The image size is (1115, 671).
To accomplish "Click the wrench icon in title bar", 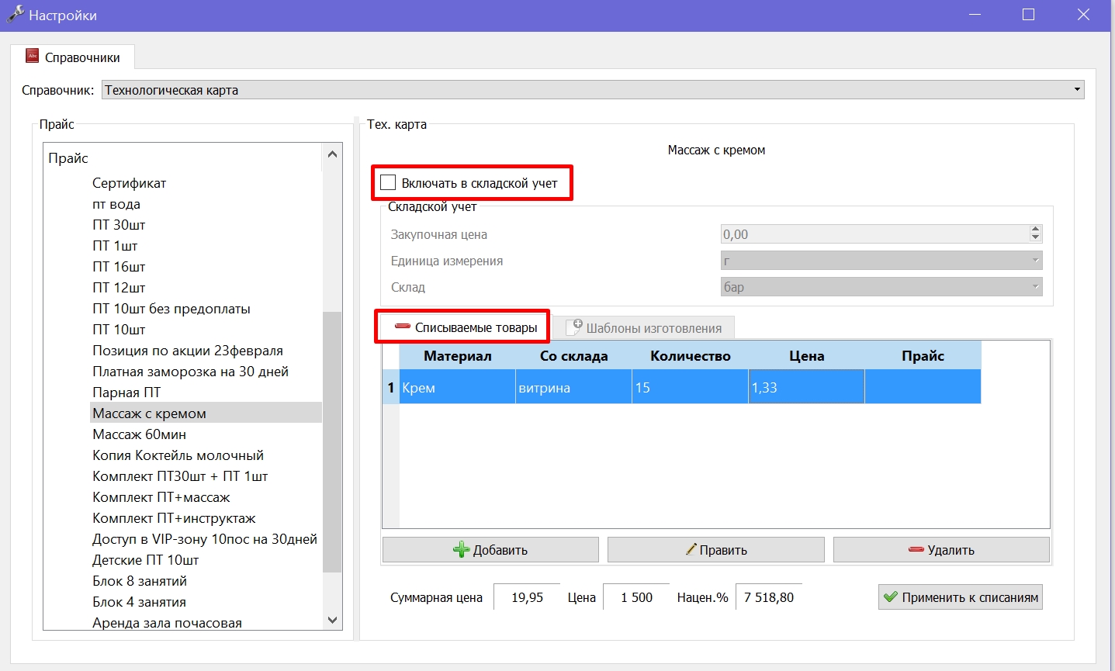I will click(15, 14).
